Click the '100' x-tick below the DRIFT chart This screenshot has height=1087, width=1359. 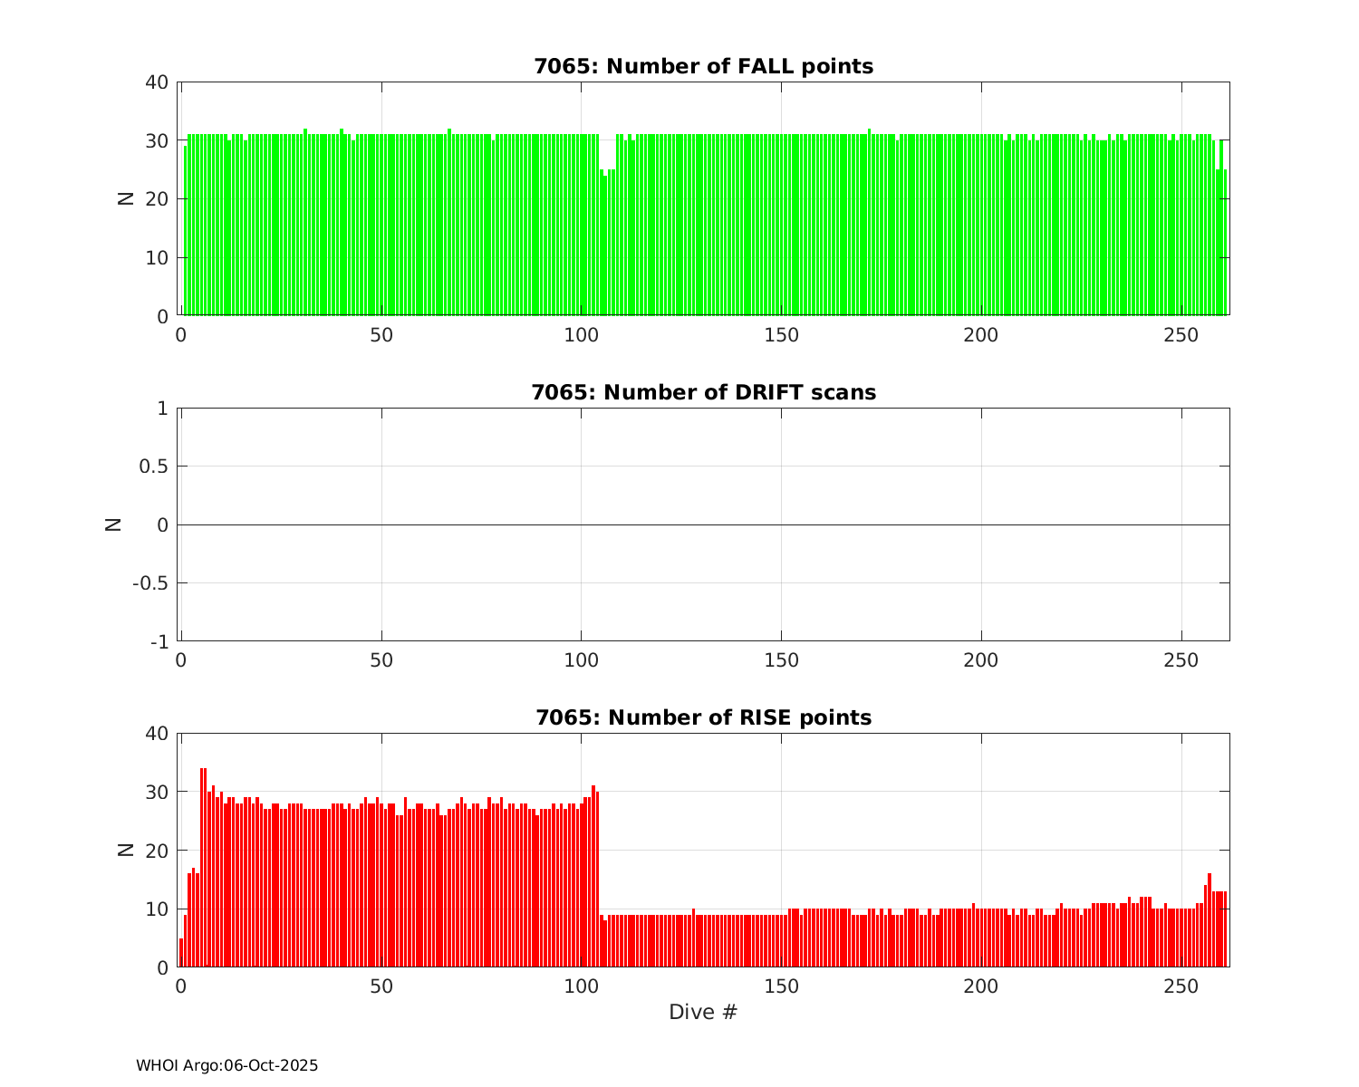click(x=581, y=661)
